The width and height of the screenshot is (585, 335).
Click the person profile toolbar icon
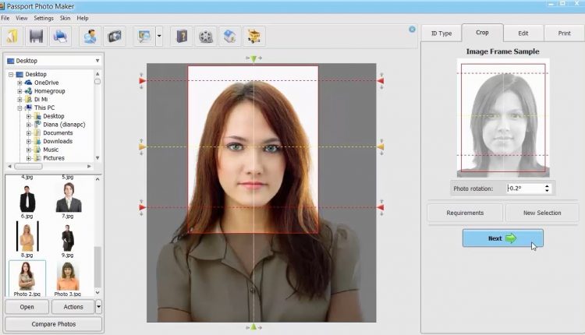point(90,37)
